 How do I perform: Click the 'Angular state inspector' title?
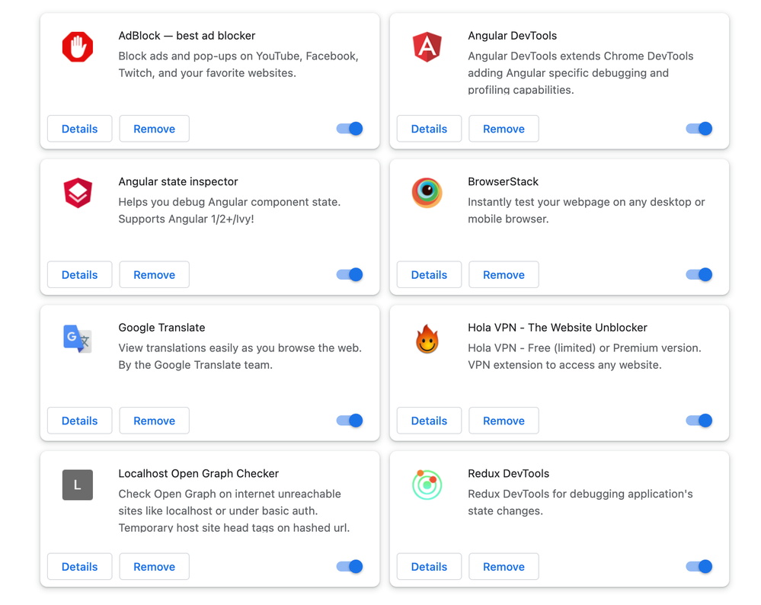click(178, 181)
